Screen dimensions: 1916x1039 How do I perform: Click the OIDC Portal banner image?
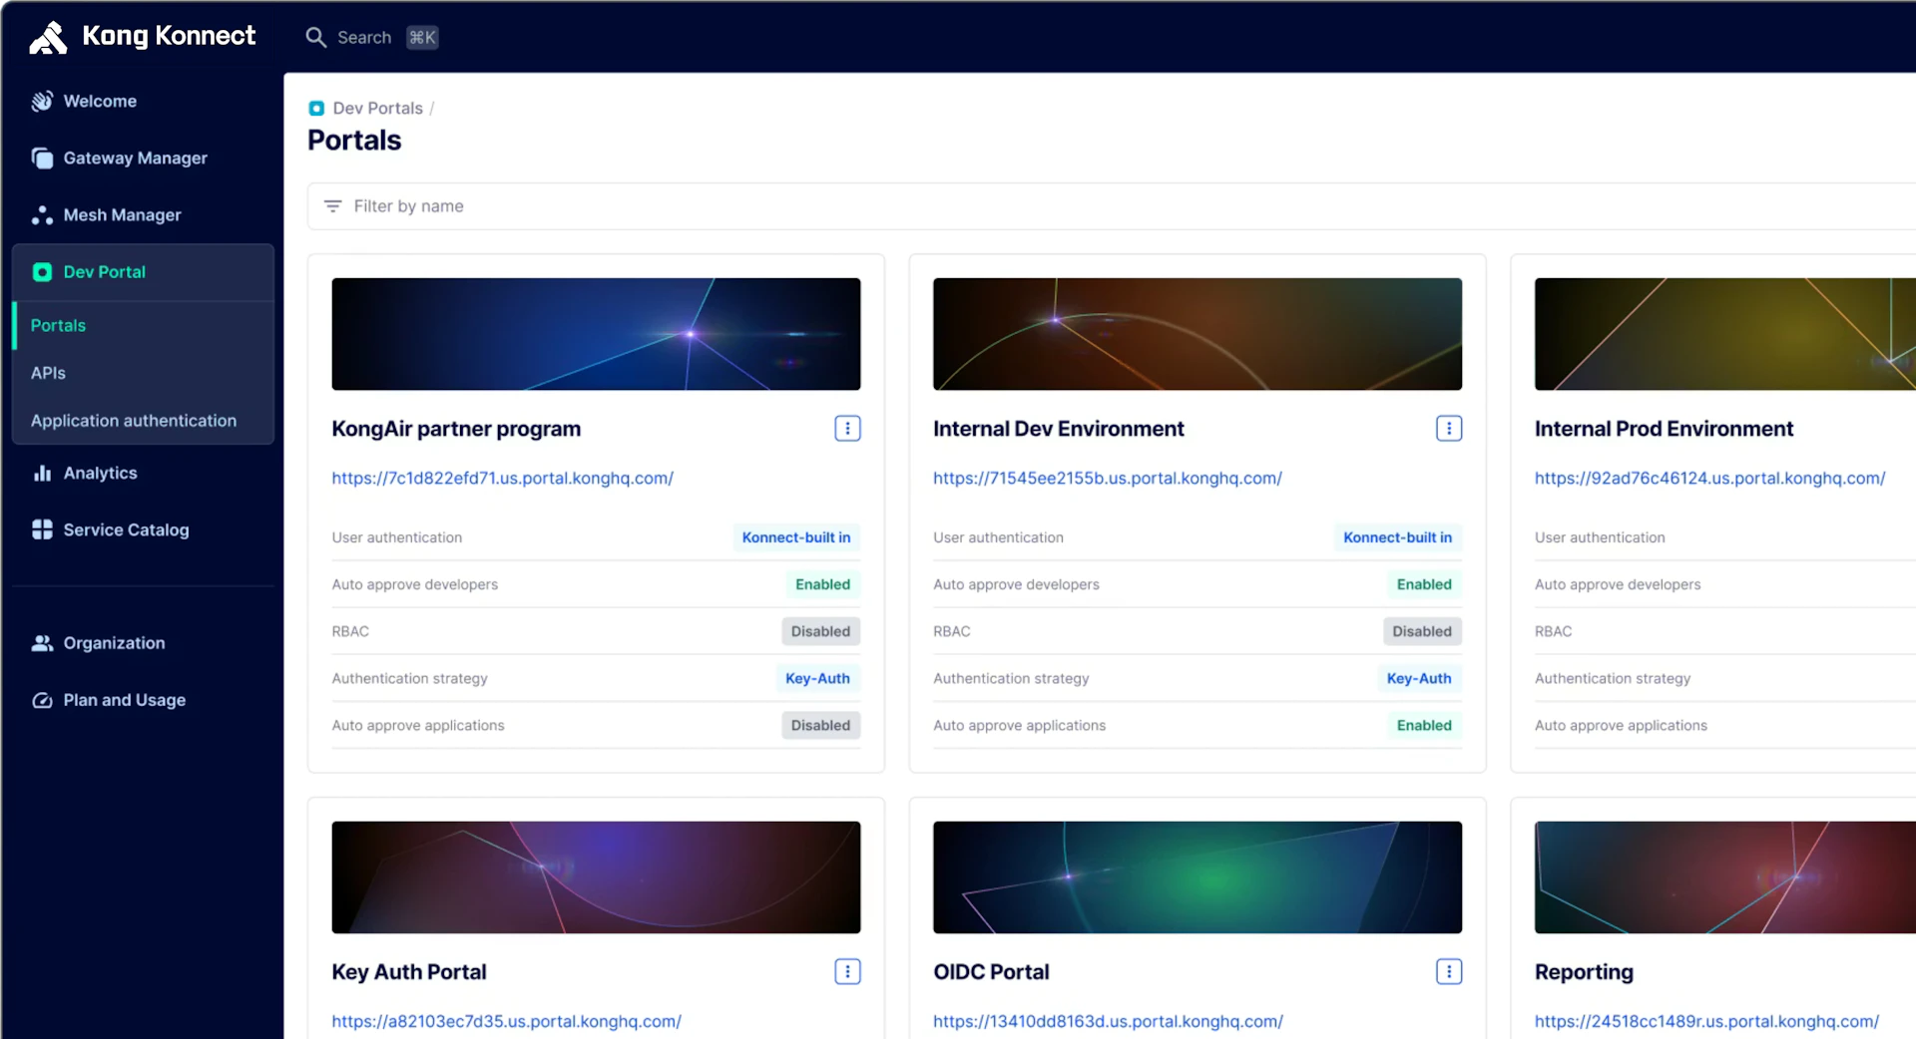coord(1197,877)
